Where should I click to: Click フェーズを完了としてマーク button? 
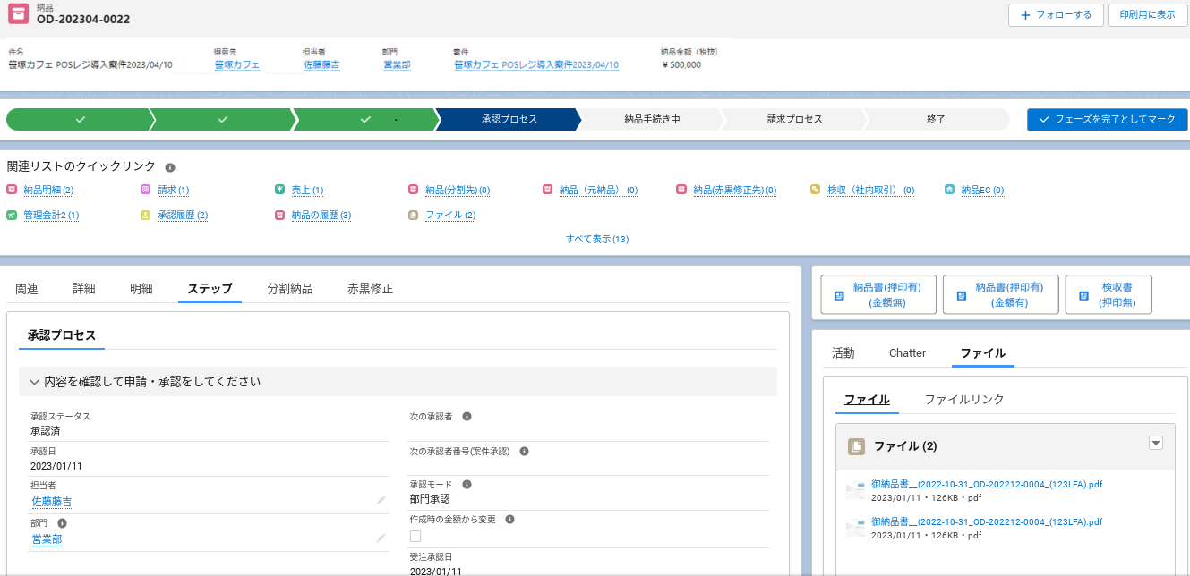click(x=1108, y=120)
